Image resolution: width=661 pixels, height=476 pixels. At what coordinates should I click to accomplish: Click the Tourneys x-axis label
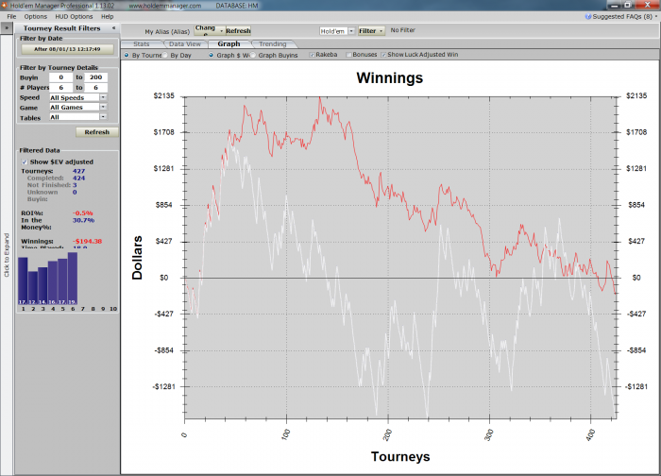pos(400,456)
